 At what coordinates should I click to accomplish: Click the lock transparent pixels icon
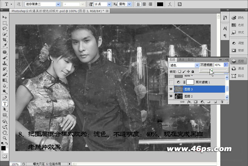(x=180, y=71)
